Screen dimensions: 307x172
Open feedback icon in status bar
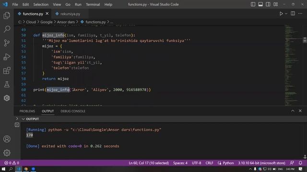(292, 163)
